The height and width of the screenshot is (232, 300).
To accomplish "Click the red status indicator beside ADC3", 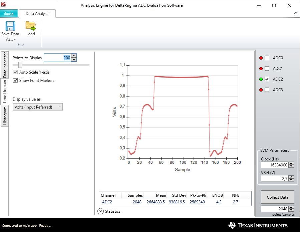I will tap(261, 90).
